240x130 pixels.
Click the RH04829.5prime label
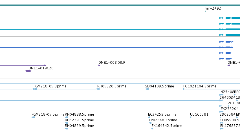tap(79, 126)
